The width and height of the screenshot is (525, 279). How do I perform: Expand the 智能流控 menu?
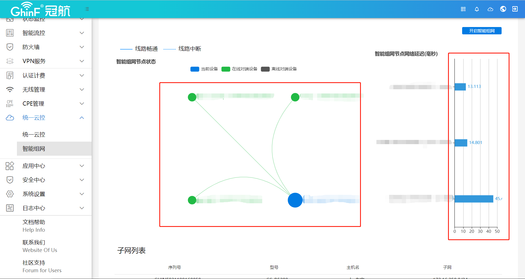45,33
